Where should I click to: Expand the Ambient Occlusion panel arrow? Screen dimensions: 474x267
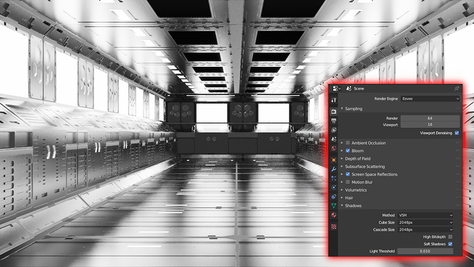click(342, 143)
